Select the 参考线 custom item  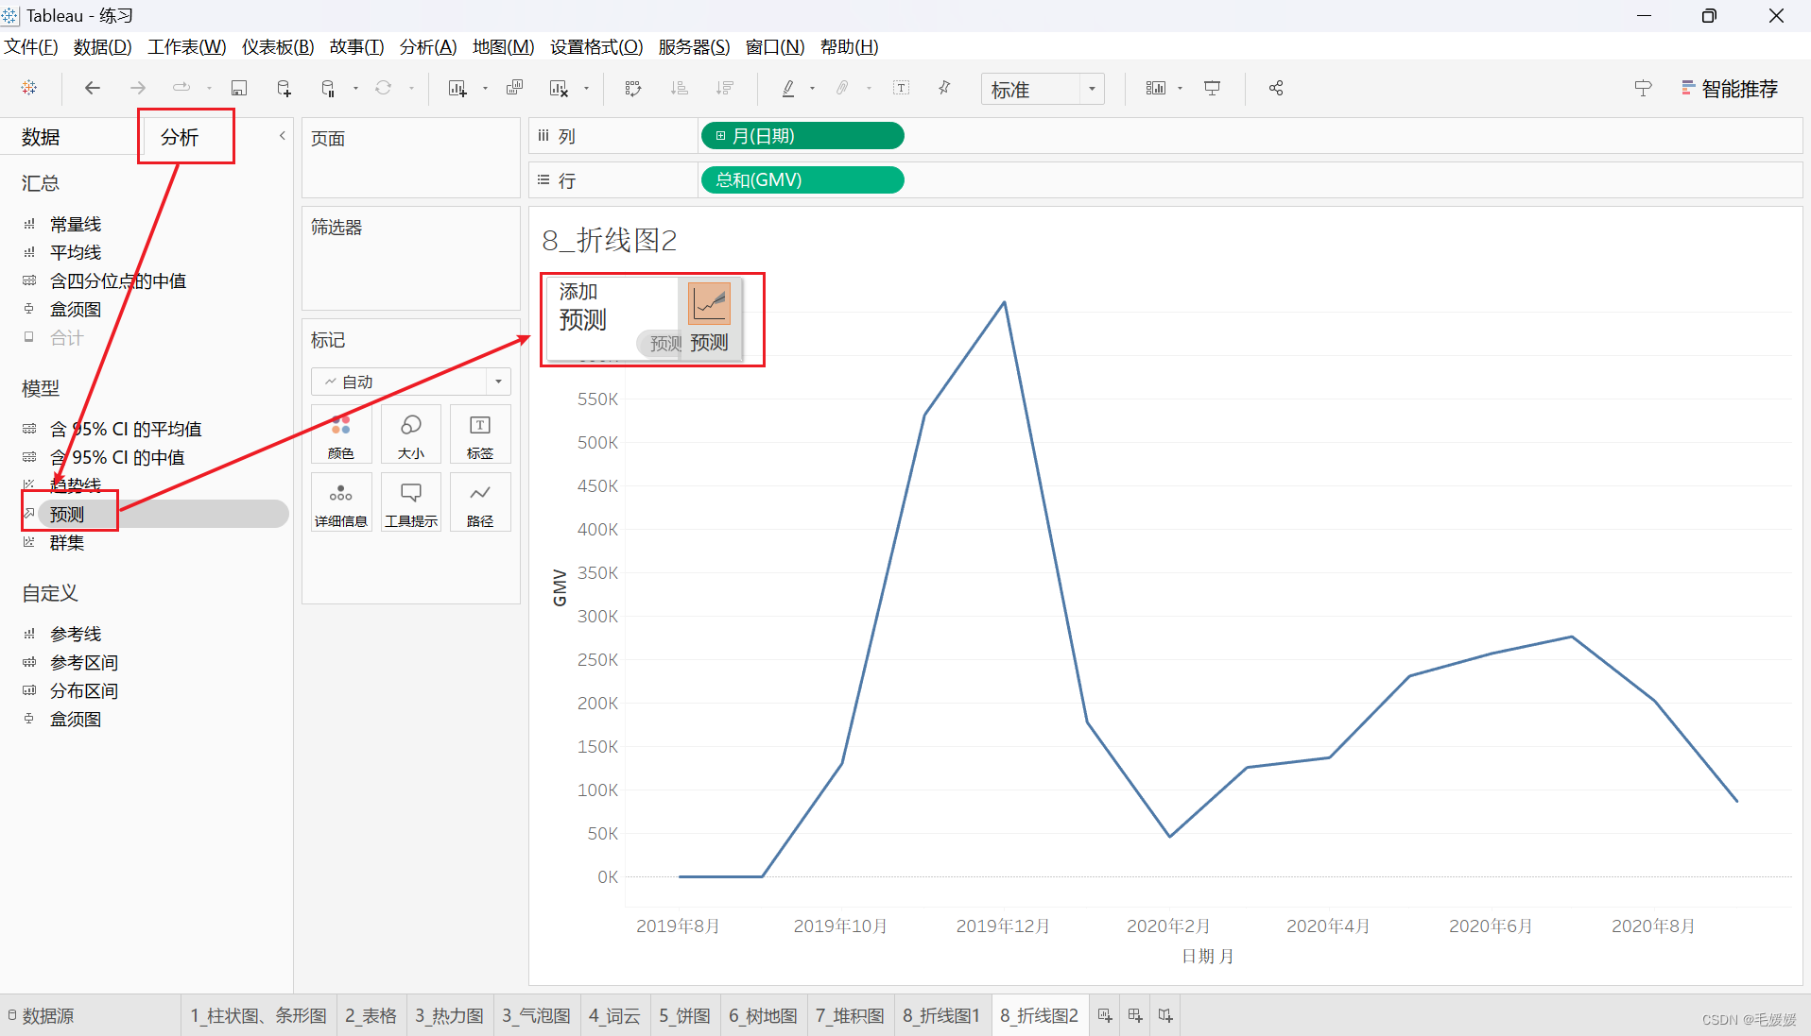pyautogui.click(x=76, y=635)
